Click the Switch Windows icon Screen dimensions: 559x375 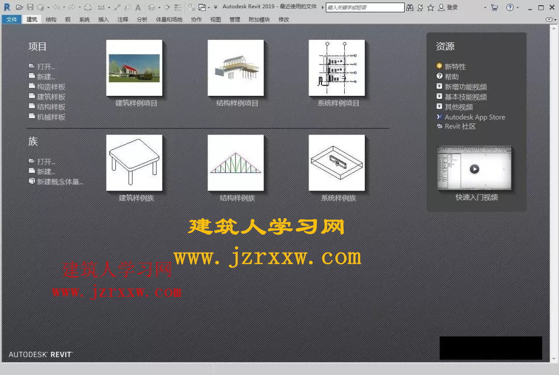pyautogui.click(x=202, y=7)
